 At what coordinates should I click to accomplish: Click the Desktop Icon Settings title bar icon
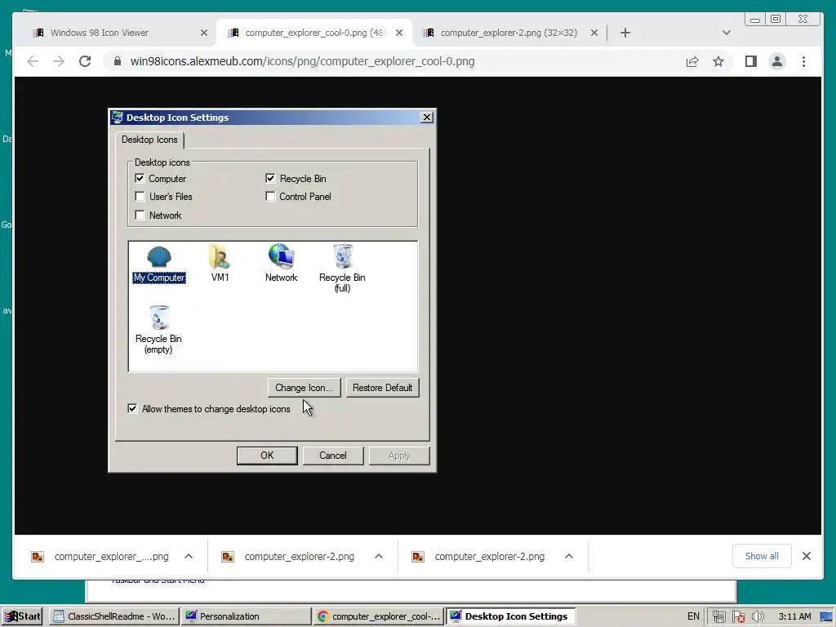pos(118,118)
